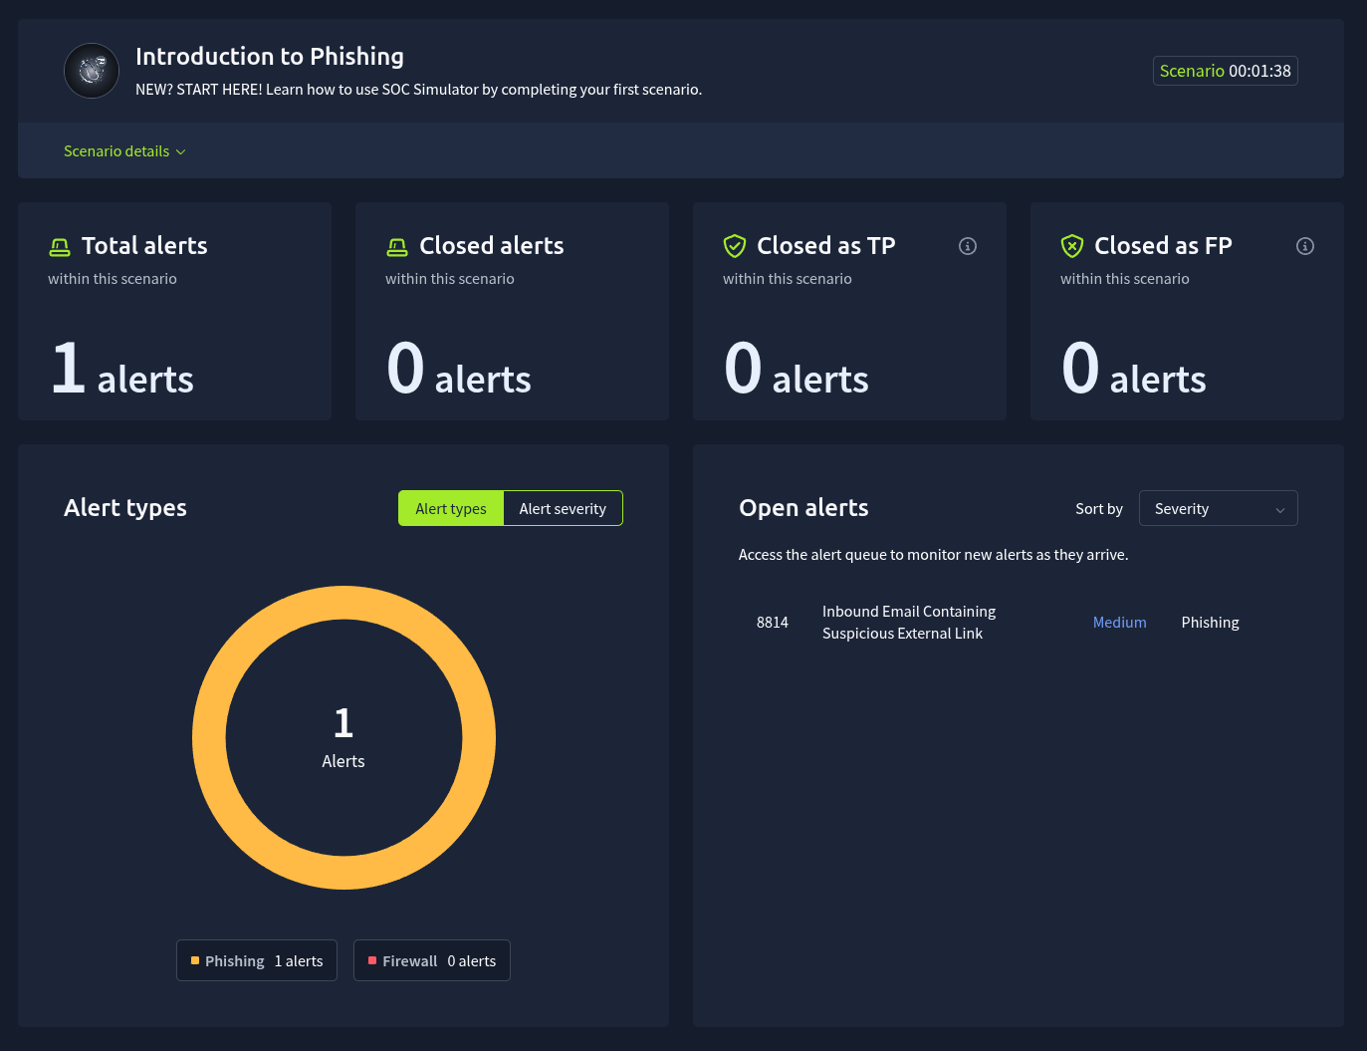Click the 'Sort by' label
Viewport: 1367px width, 1051px height.
pos(1099,509)
